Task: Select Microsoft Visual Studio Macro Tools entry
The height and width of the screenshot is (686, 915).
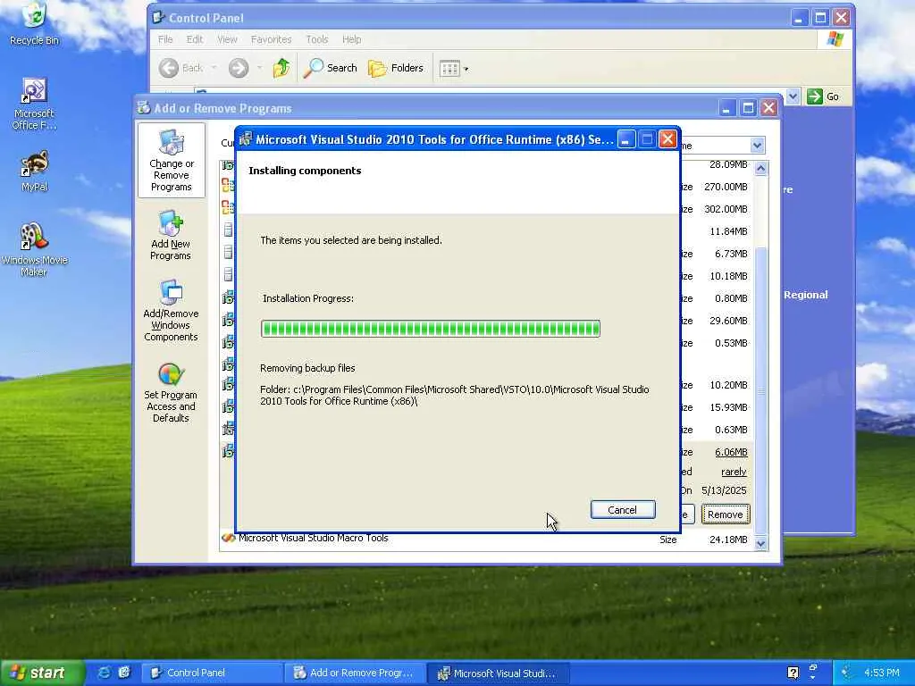Action: (x=487, y=539)
